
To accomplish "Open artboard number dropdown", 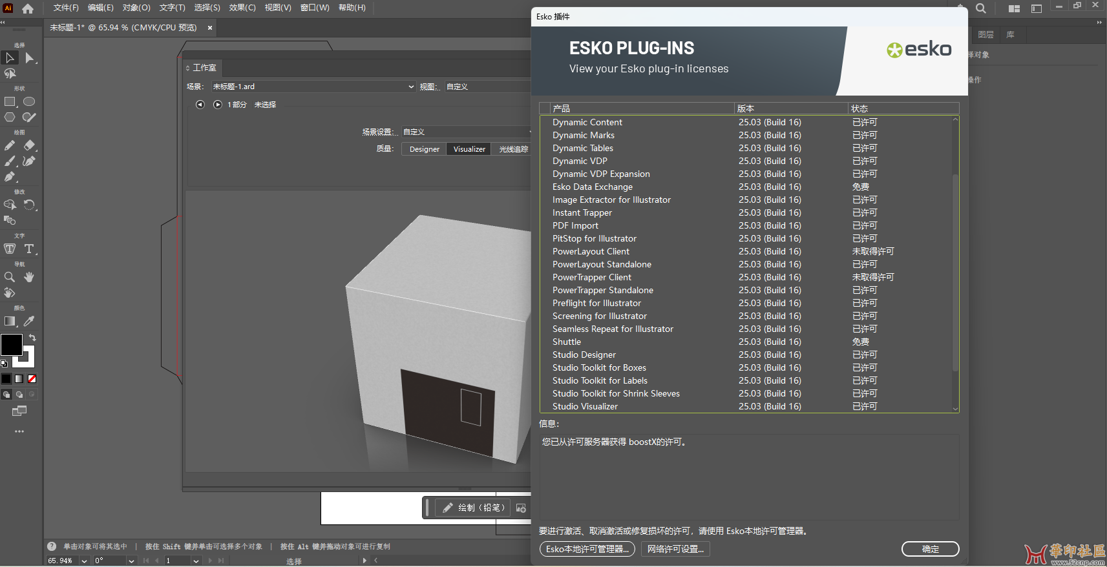I will pyautogui.click(x=196, y=561).
